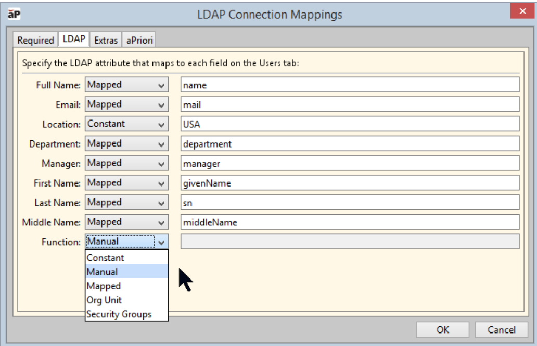
Task: Focus the Location value field containing USA
Action: point(350,124)
